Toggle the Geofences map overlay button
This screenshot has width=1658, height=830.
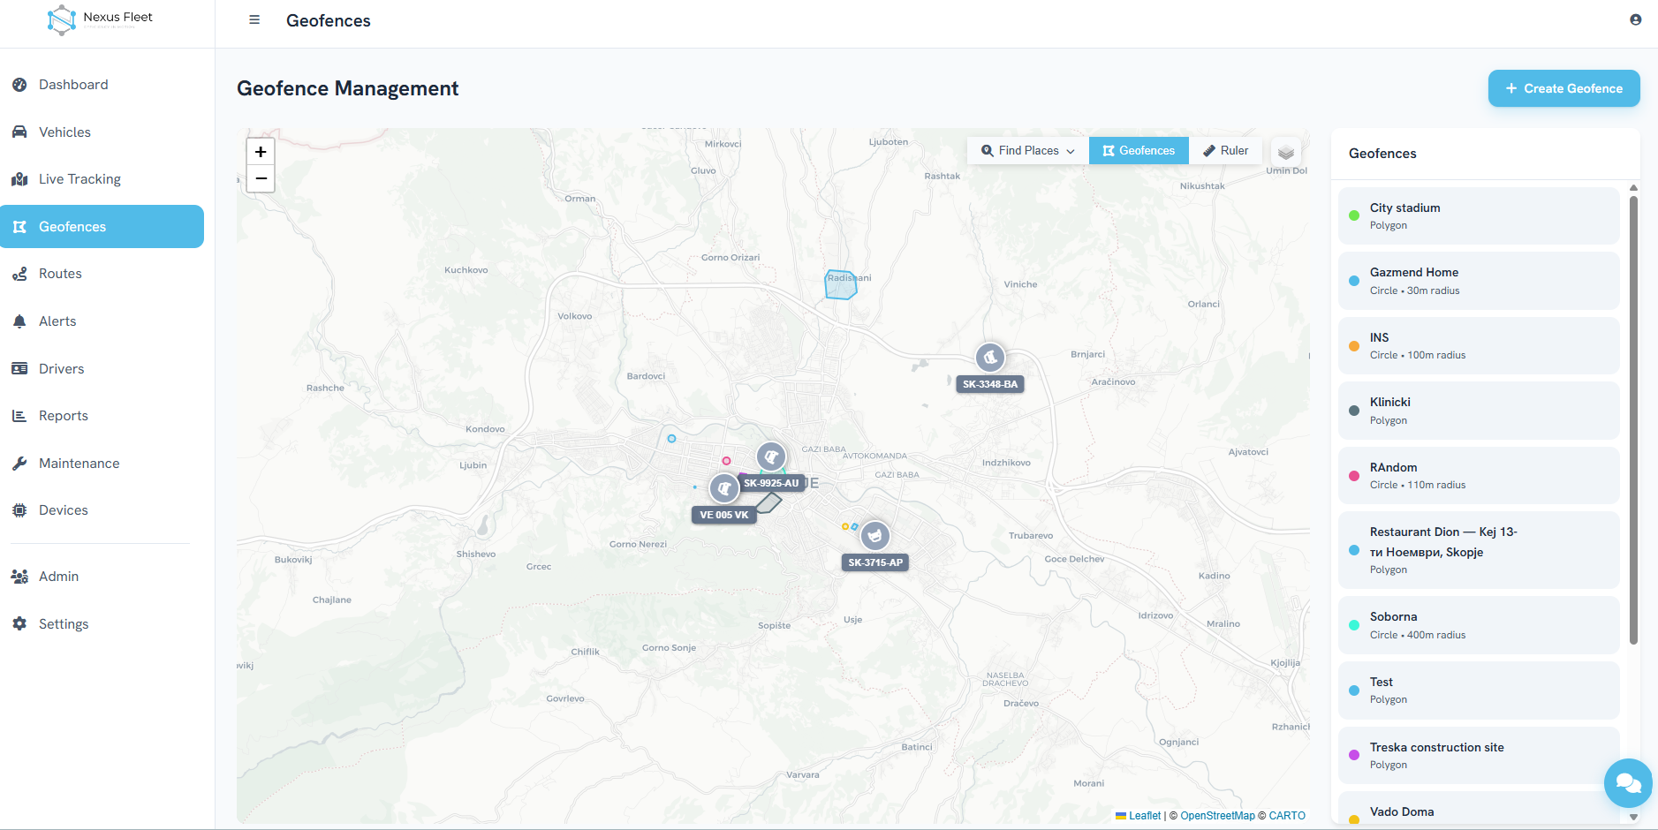click(1139, 150)
